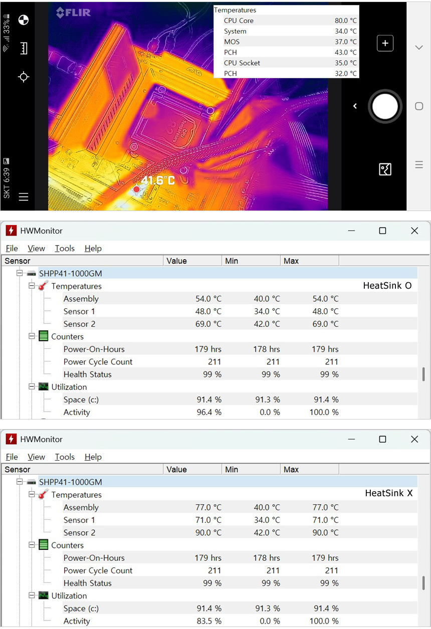Click the circular image mode icon in FLIR
The image size is (431, 629).
pos(24,20)
